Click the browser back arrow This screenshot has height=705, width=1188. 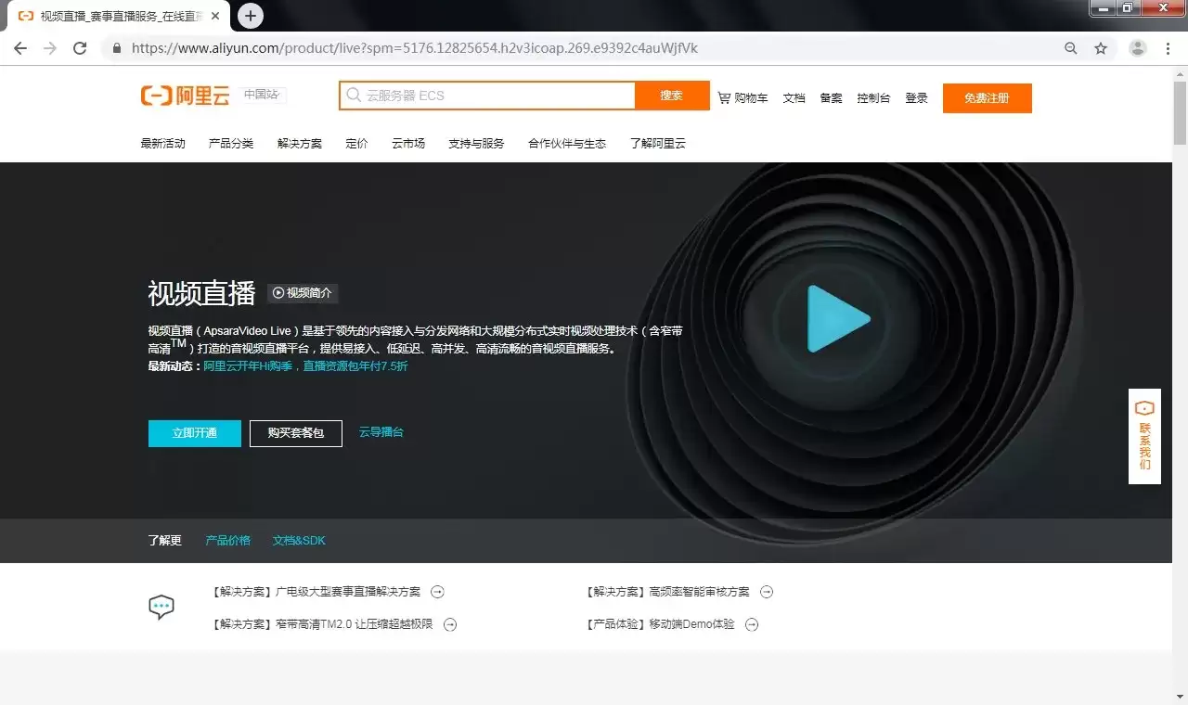[20, 48]
